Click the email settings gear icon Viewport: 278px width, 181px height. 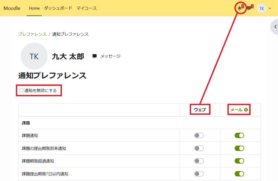point(246,110)
